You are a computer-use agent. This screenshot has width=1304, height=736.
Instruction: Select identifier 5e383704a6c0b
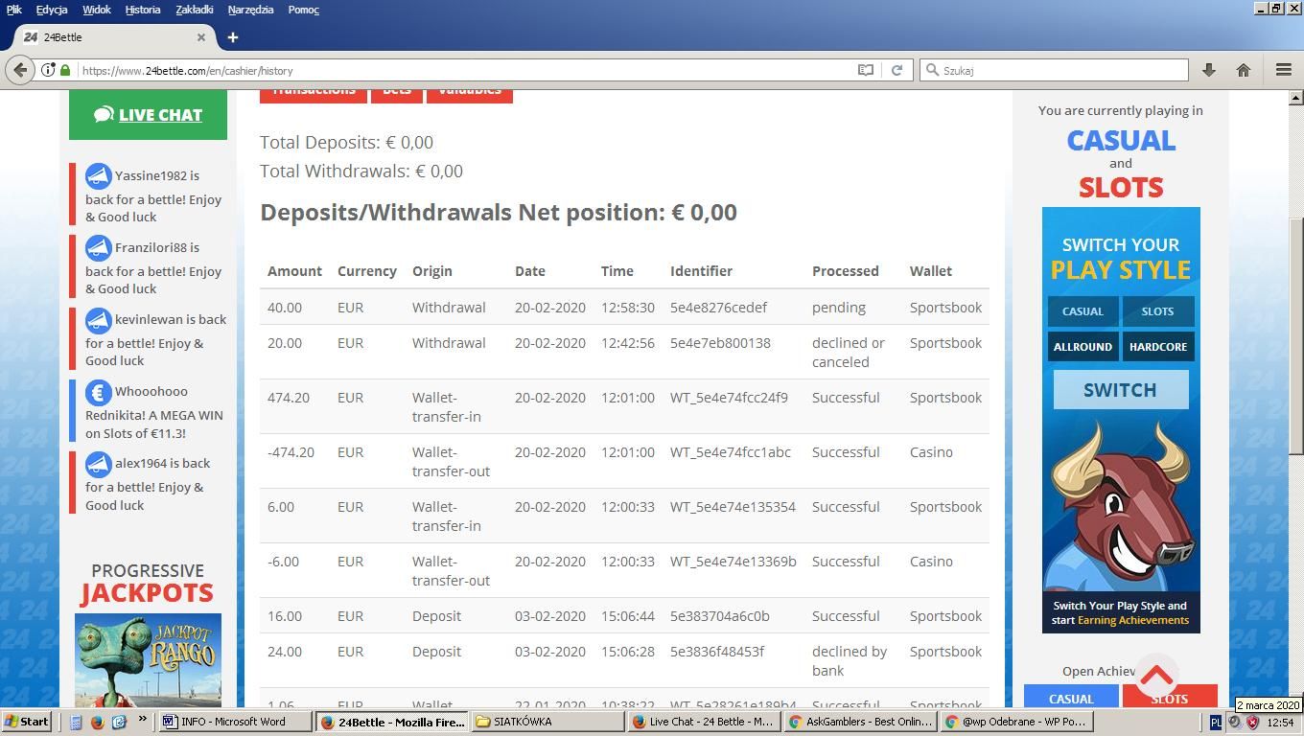coord(720,616)
